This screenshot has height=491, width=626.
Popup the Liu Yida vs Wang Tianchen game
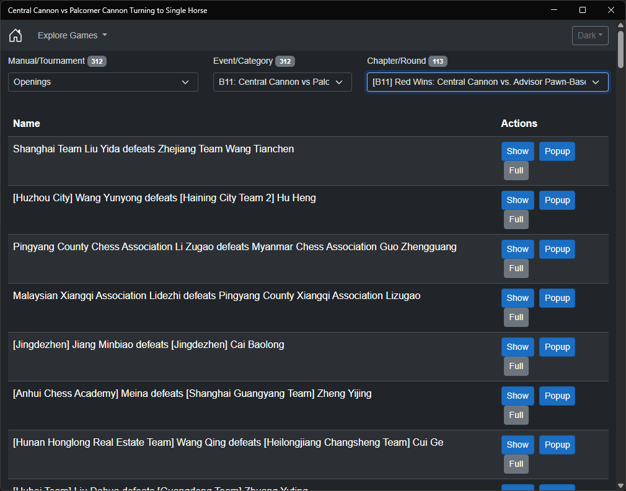pyautogui.click(x=557, y=152)
